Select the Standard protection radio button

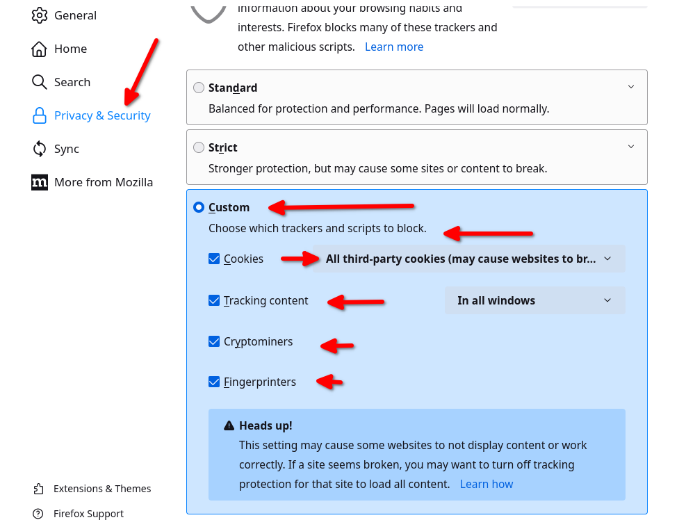click(x=199, y=88)
